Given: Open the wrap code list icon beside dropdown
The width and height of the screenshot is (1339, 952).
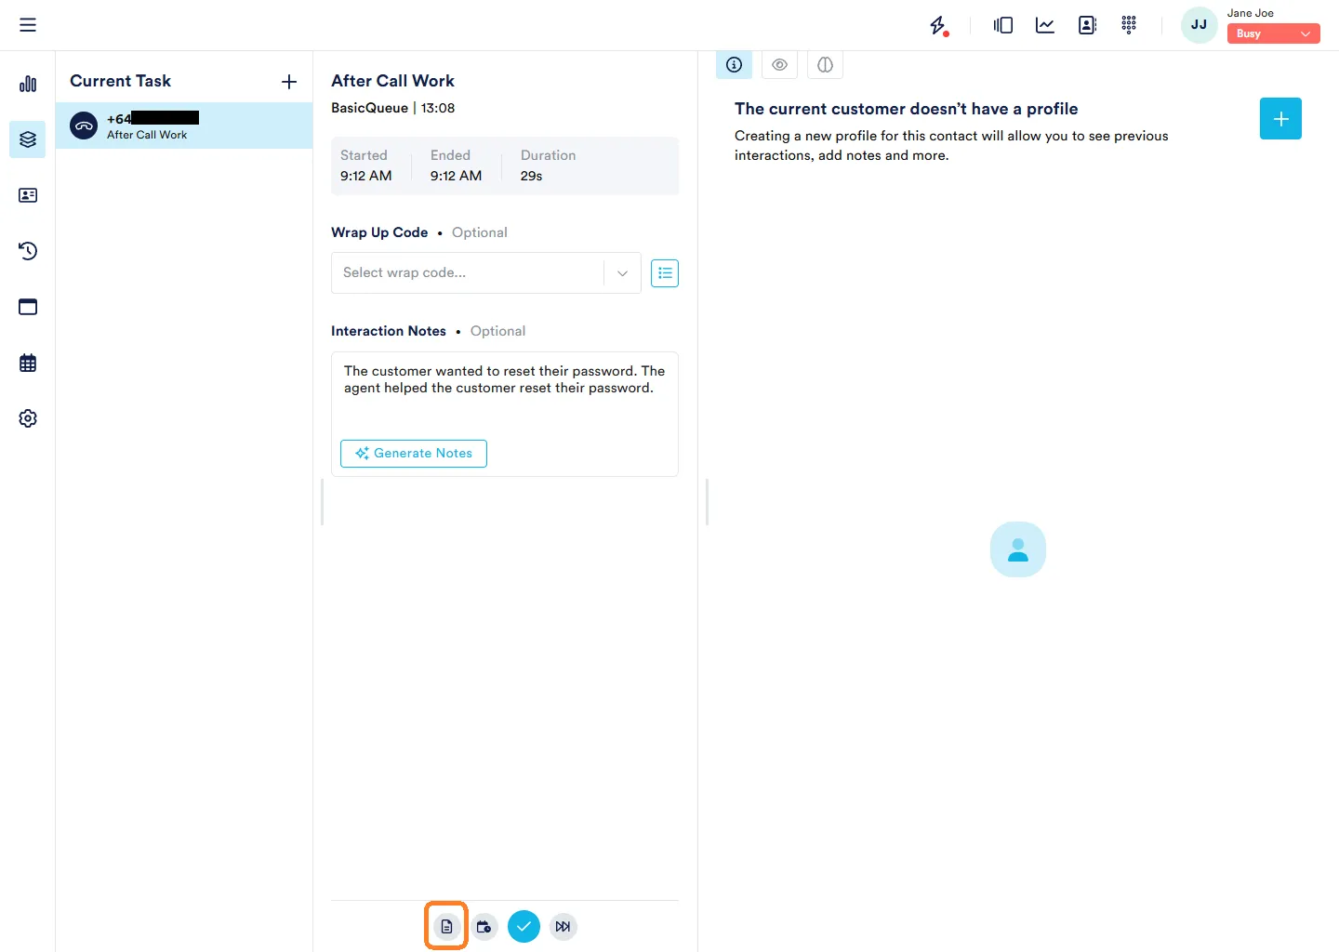Looking at the screenshot, I should tap(665, 272).
